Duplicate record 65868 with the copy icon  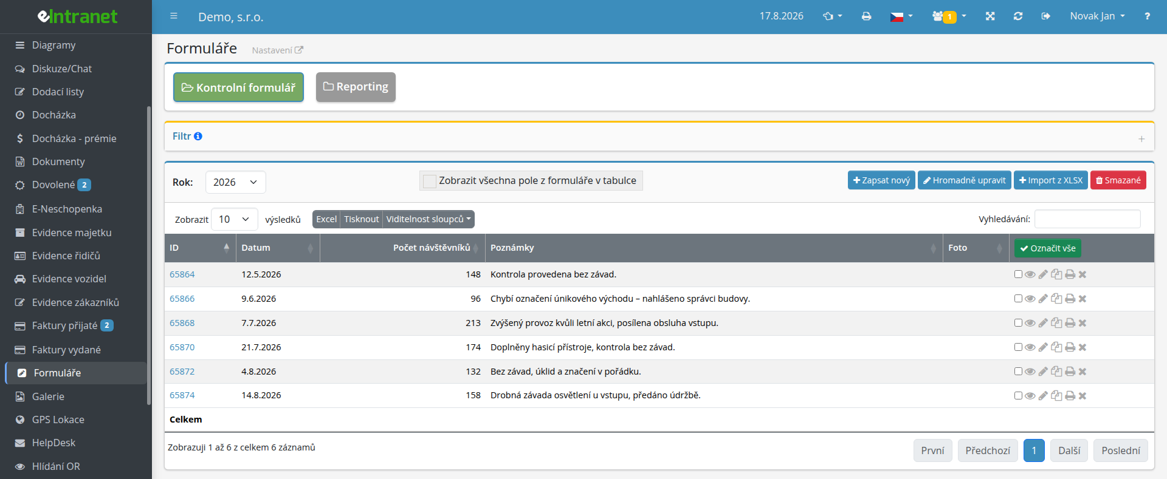[1056, 323]
